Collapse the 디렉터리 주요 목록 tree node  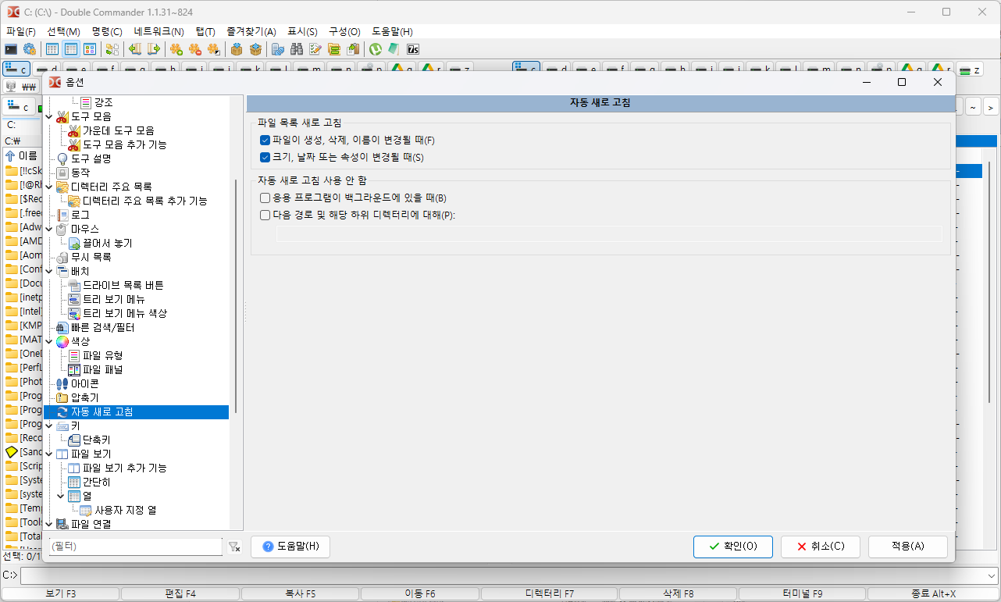(49, 187)
